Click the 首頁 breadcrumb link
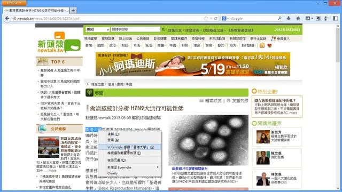Image resolution: width=342 pixels, height=192 pixels. [x=111, y=84]
